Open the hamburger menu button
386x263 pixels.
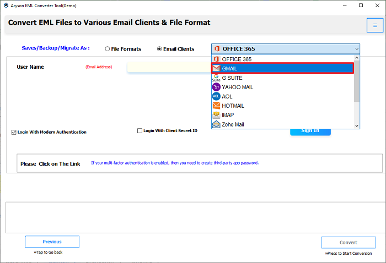tap(374, 25)
